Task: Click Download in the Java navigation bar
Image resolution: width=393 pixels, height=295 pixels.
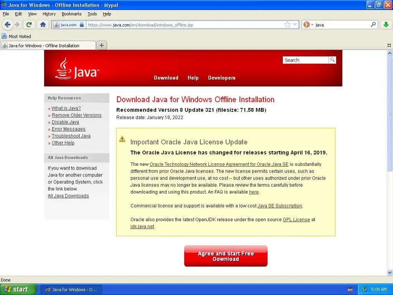Action: [x=166, y=78]
